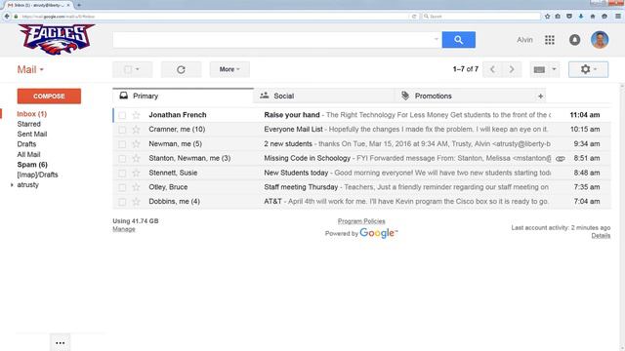Star the Jonathan French email
This screenshot has width=625, height=351.
click(x=136, y=115)
